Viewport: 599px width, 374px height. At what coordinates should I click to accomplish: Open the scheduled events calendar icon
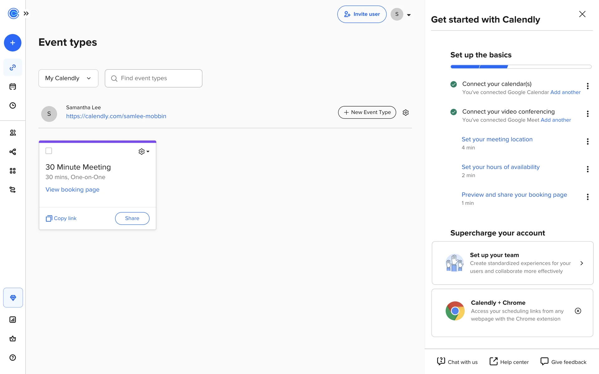[x=12, y=87]
